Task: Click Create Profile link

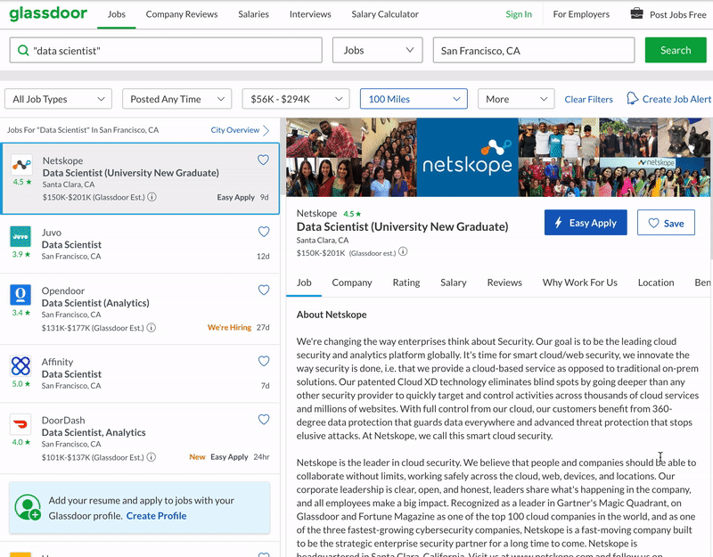Action: 156,516
